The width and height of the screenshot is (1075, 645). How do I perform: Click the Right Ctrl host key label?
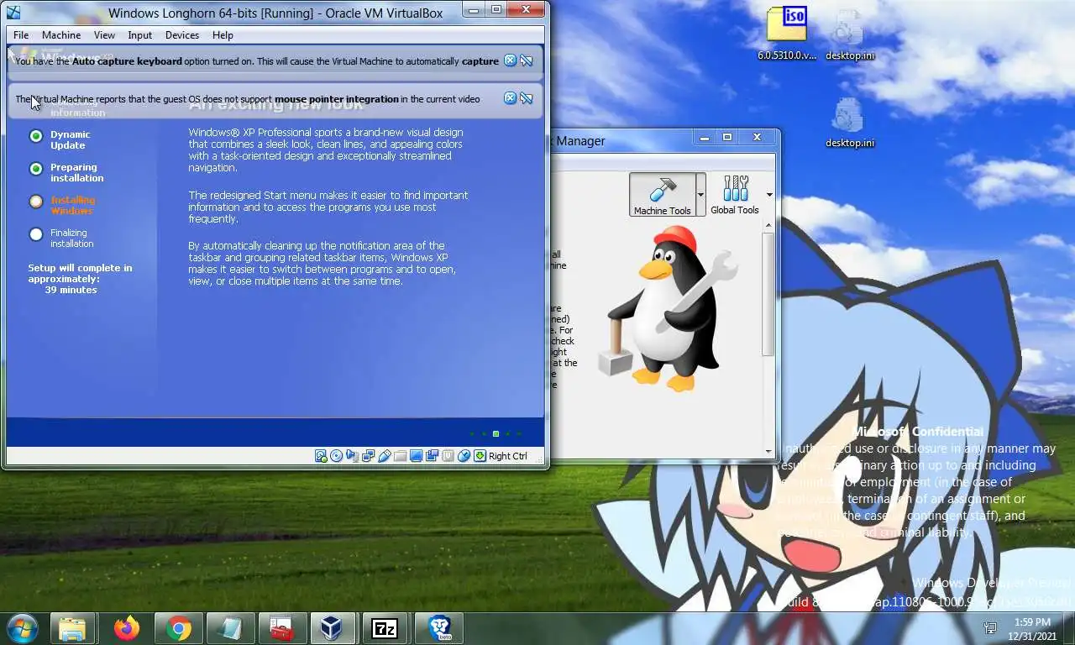click(508, 456)
